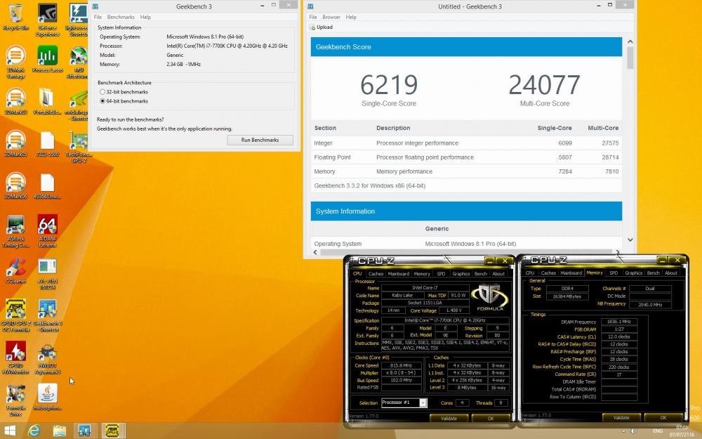702x439 pixels.
Task: Open the Recycle Bin desktop icon
Action: pos(15,17)
